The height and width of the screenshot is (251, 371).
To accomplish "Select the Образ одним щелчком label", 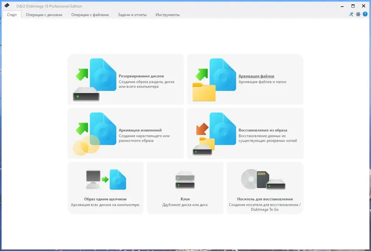I will coord(105,199).
